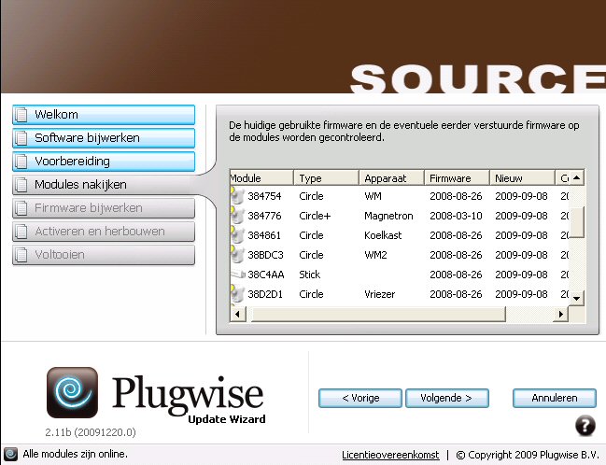Click module icon for 384776
606x465 pixels.
[237, 215]
